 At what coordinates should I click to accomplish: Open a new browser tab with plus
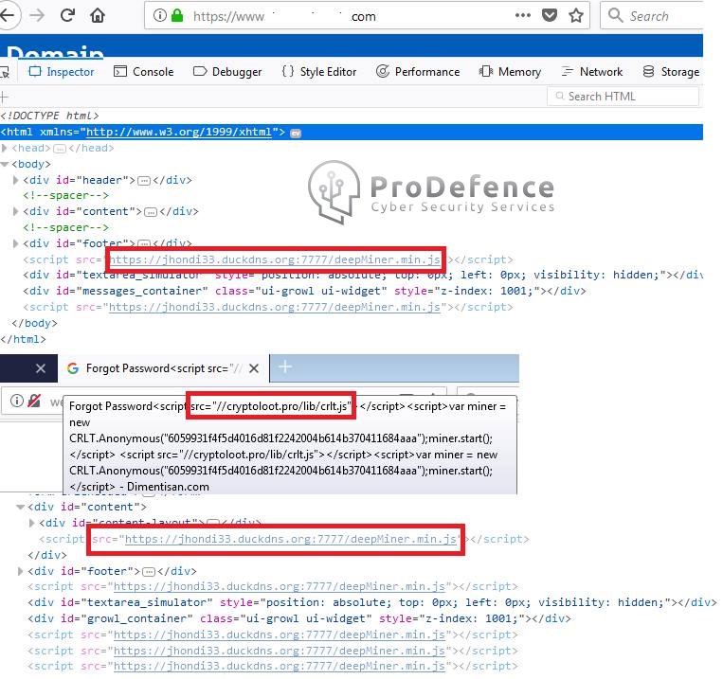tap(285, 366)
